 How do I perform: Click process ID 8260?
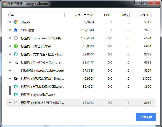148,103
